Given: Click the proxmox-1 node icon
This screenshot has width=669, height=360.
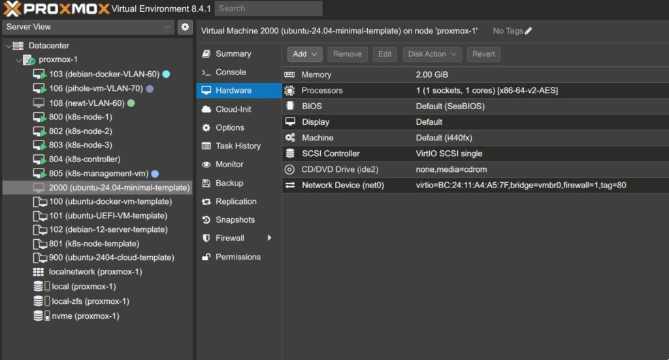Looking at the screenshot, I should (29, 59).
